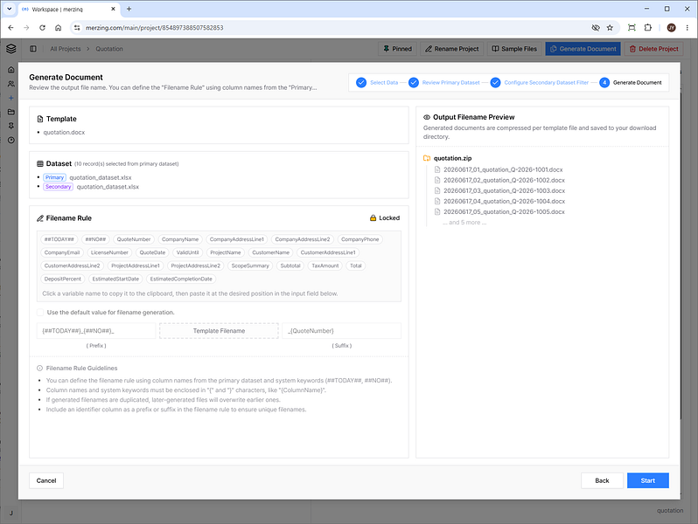Copy the CustomerName variable chip
The image size is (698, 524).
click(x=270, y=252)
